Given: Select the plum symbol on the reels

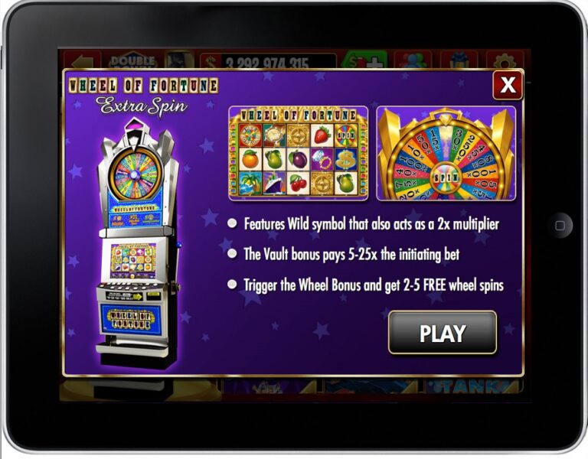Looking at the screenshot, I should click(298, 159).
